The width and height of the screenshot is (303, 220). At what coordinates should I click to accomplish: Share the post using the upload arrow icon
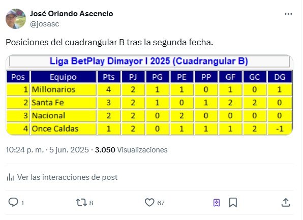pyautogui.click(x=286, y=203)
